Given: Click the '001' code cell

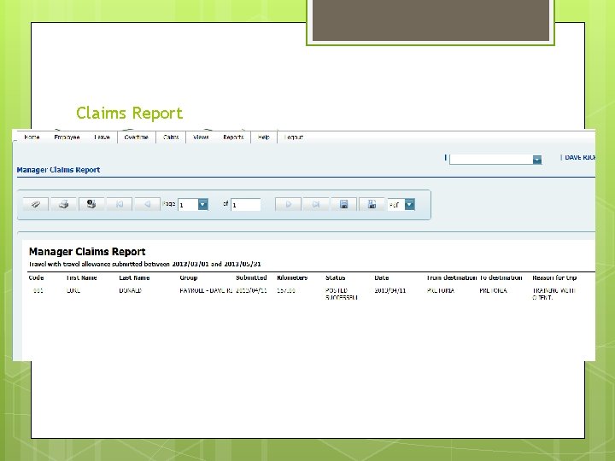Looking at the screenshot, I should pos(38,290).
